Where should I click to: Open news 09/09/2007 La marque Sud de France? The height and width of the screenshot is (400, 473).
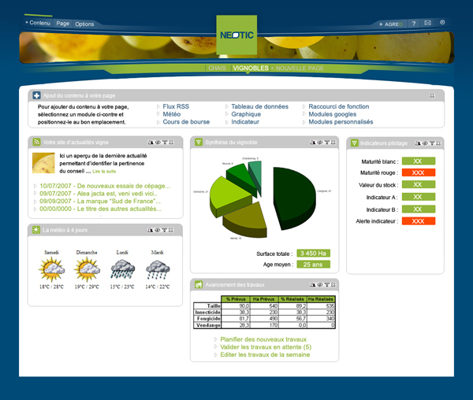[x=100, y=201]
